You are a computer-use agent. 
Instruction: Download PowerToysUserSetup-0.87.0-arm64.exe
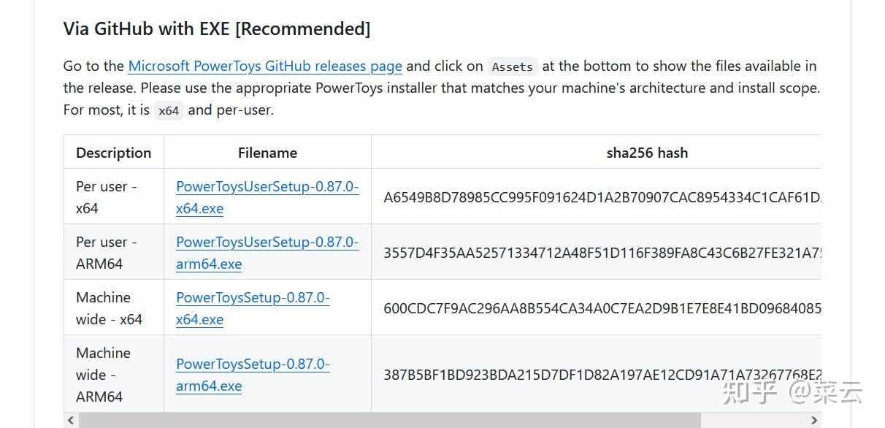[267, 253]
